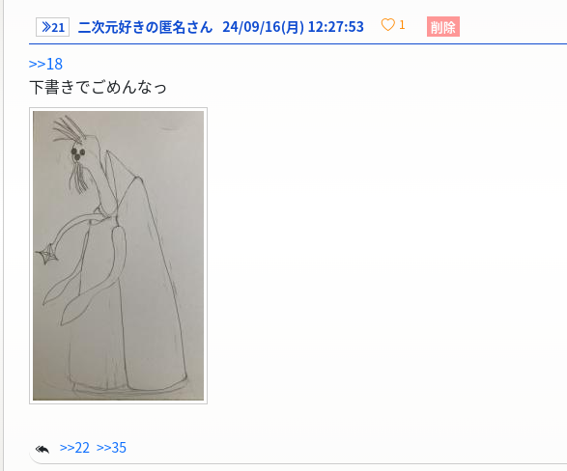The height and width of the screenshot is (471, 567).
Task: Select the post text 下書きでごめんなっ
Action: coord(98,88)
